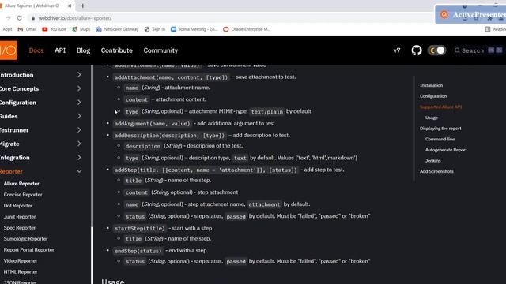Open Report Portal Reporter page

pyautogui.click(x=29, y=249)
